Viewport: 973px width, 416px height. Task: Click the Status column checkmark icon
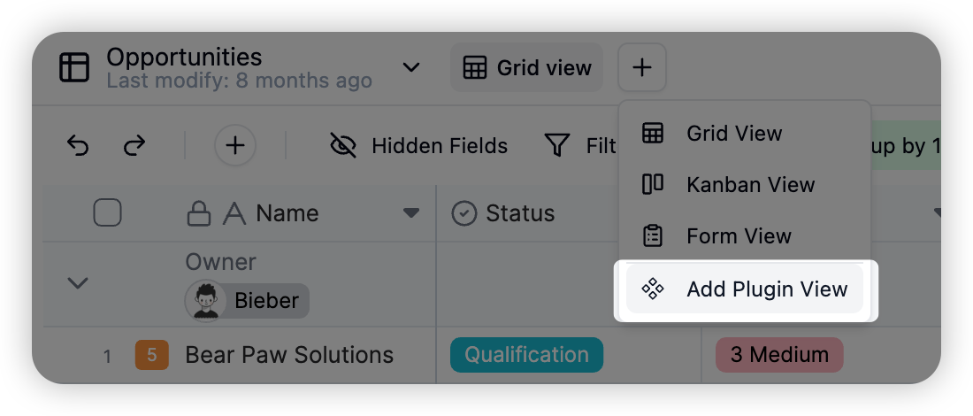pyautogui.click(x=464, y=213)
